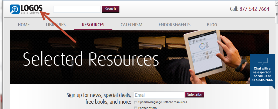Open the CATECHISM tab
The width and height of the screenshot is (278, 109).
pyautogui.click(x=132, y=25)
